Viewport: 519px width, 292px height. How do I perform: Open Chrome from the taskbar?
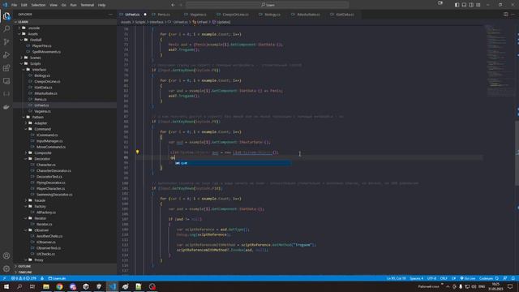tap(59, 286)
